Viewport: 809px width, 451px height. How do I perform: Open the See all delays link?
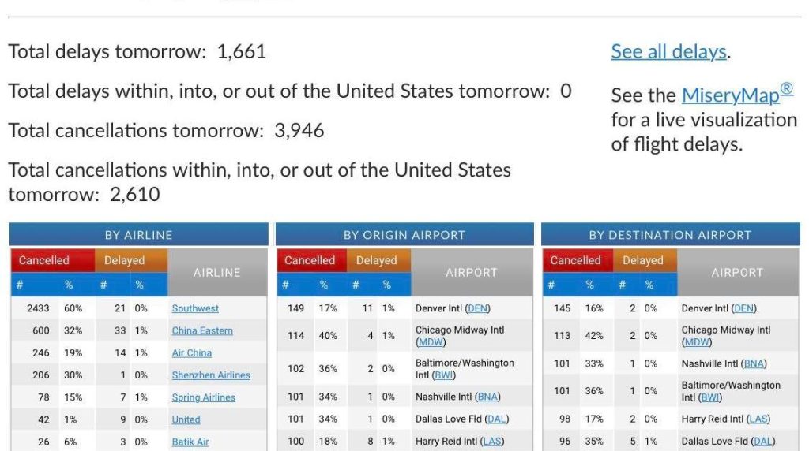[668, 52]
